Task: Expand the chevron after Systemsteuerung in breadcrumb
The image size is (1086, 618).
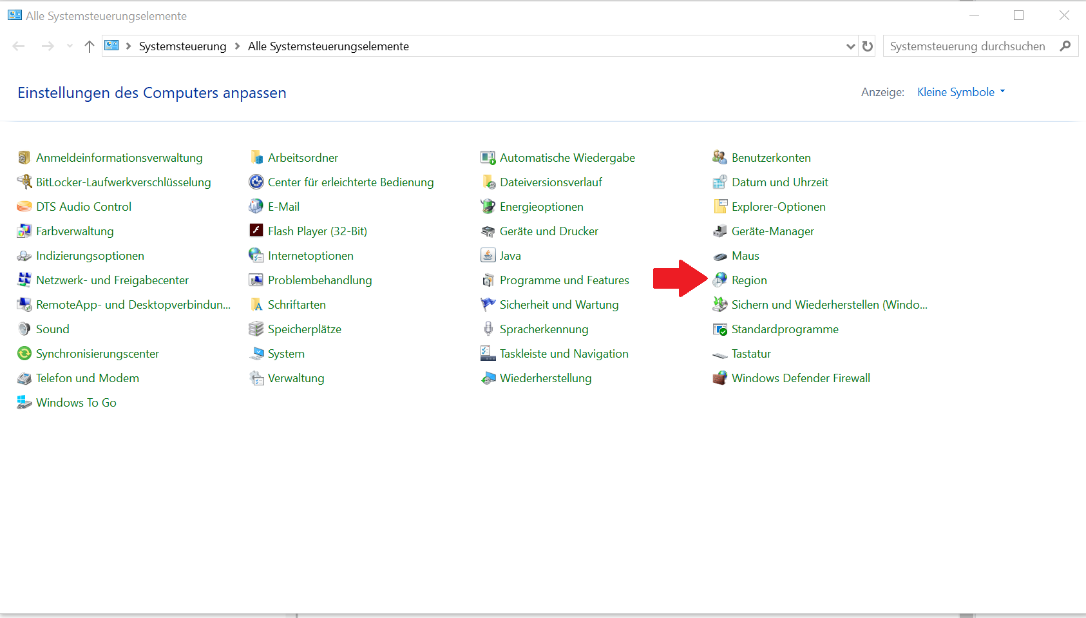Action: pos(237,46)
